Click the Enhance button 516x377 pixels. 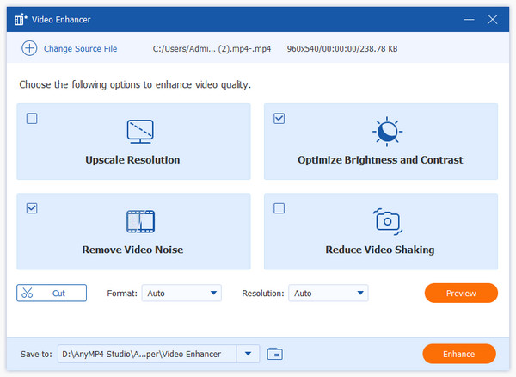pyautogui.click(x=459, y=354)
